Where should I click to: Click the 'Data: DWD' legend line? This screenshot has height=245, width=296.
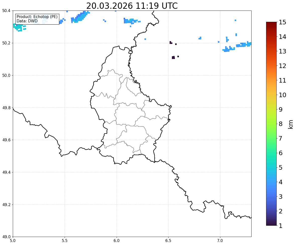point(27,21)
